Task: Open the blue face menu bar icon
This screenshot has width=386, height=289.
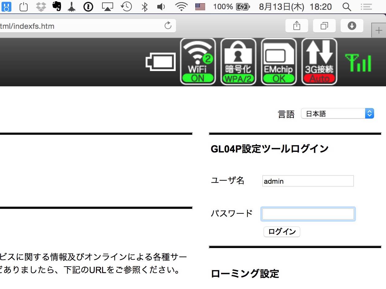Action: (6, 6)
